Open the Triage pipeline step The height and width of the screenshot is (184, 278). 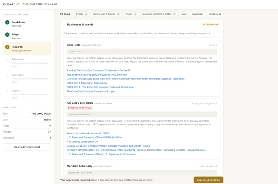[27, 36]
